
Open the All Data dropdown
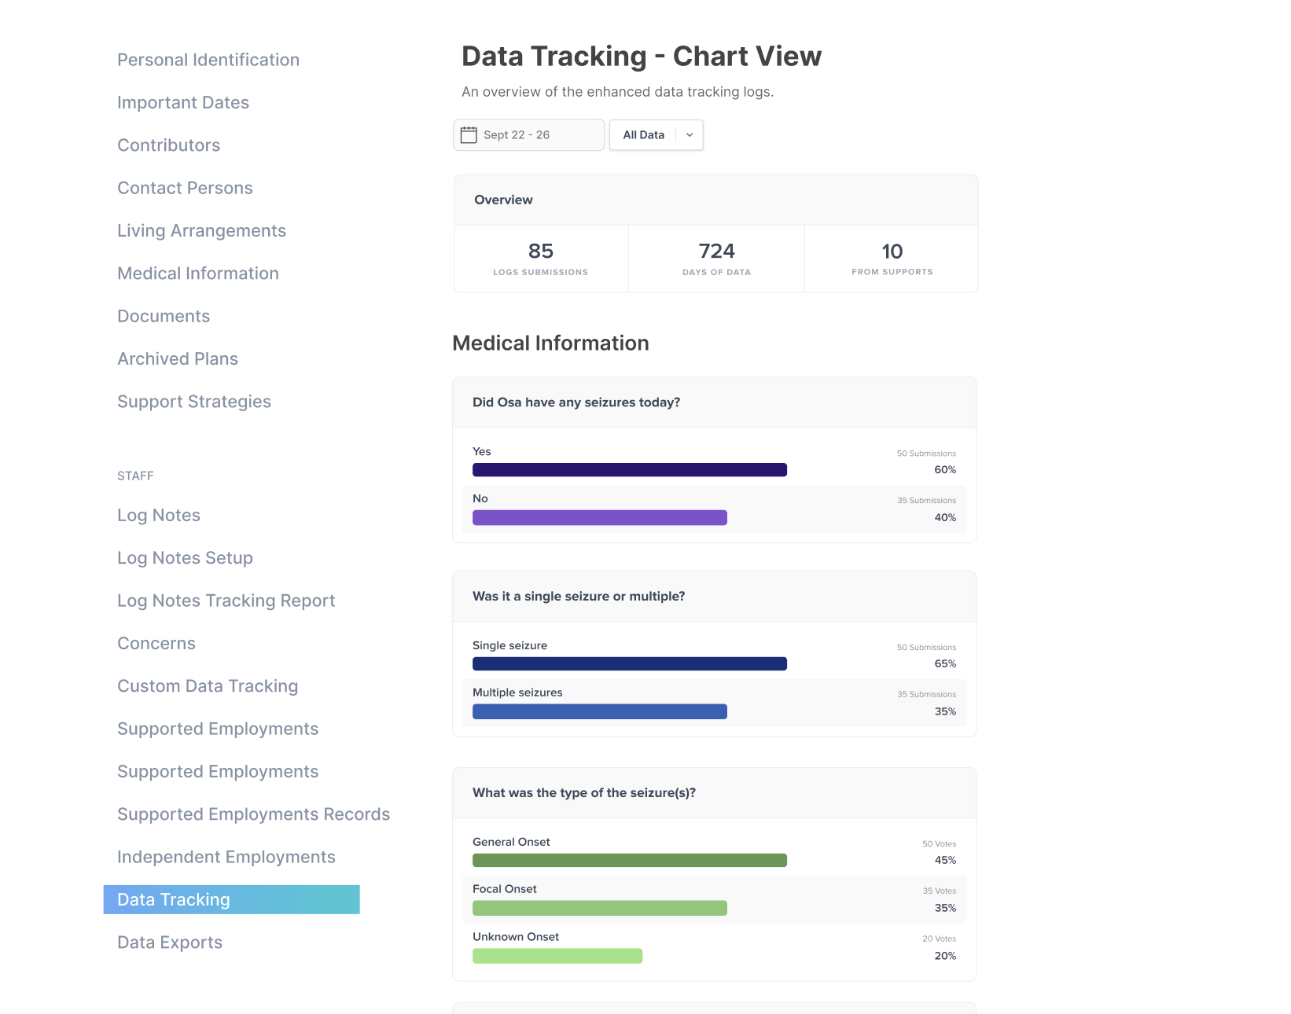[x=657, y=134]
